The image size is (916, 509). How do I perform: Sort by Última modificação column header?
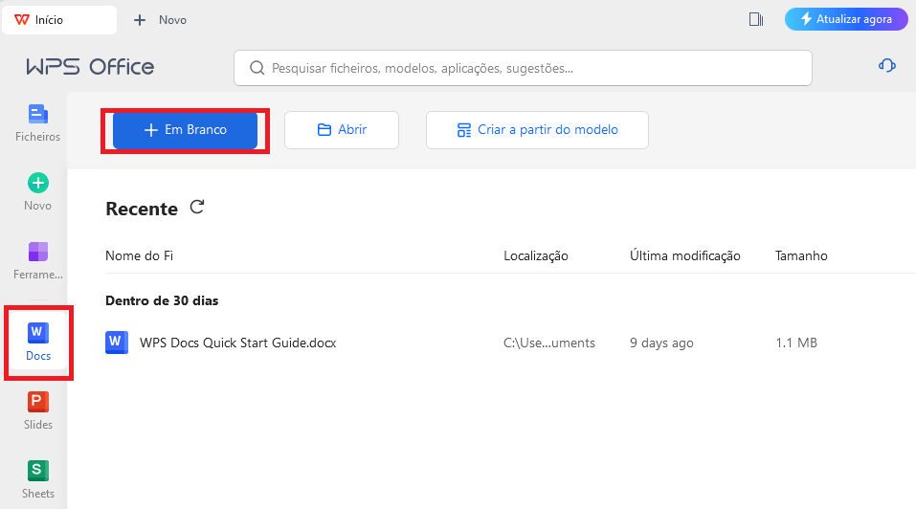point(685,255)
